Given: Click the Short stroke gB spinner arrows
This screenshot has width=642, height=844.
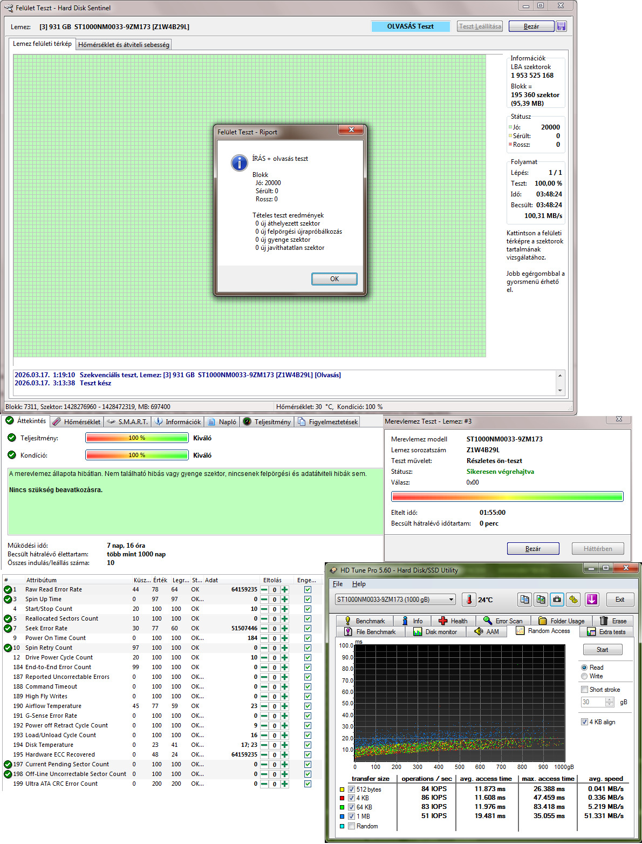Looking at the screenshot, I should (x=610, y=702).
